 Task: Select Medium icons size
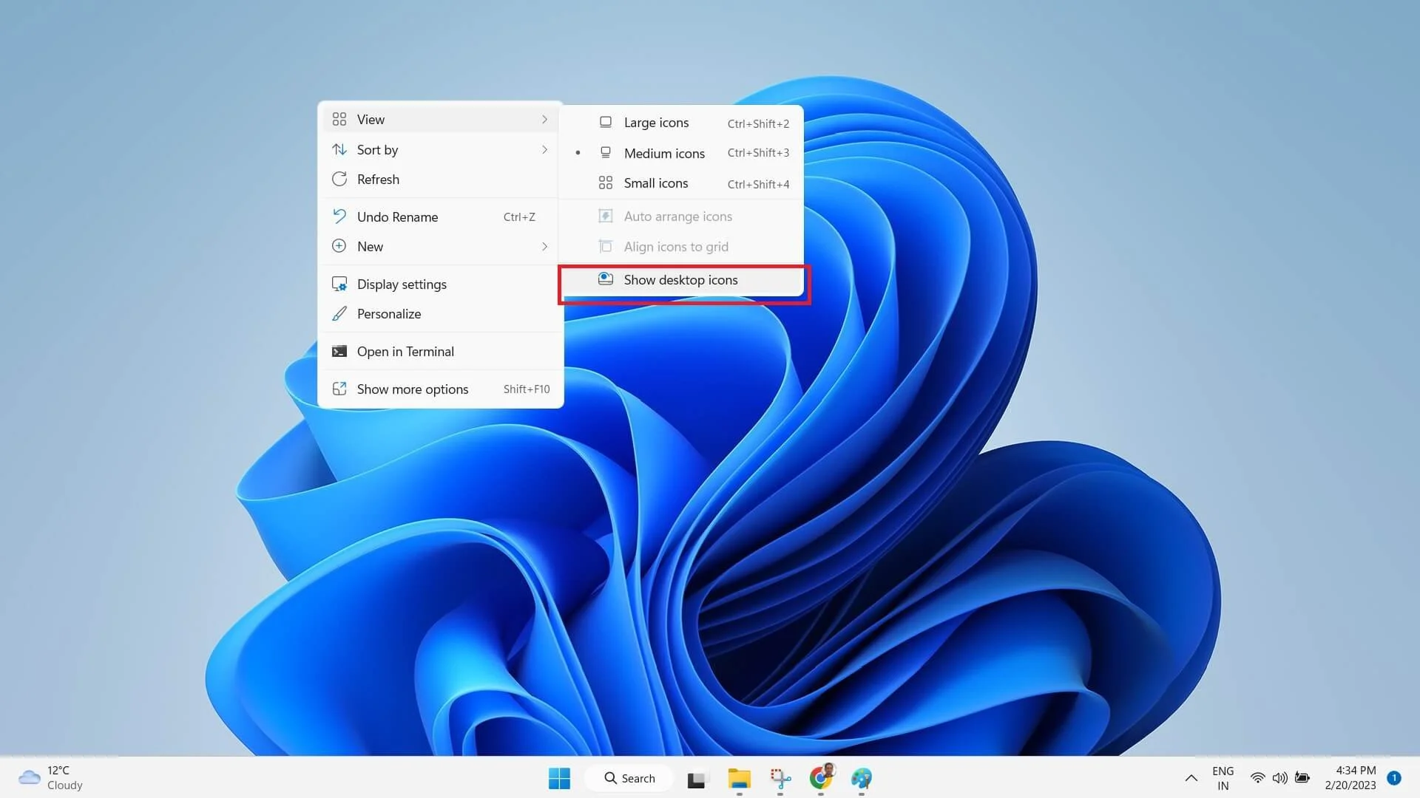(x=663, y=153)
